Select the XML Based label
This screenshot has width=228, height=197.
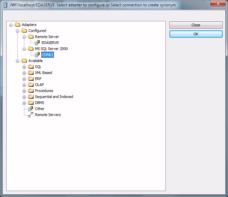(x=44, y=73)
